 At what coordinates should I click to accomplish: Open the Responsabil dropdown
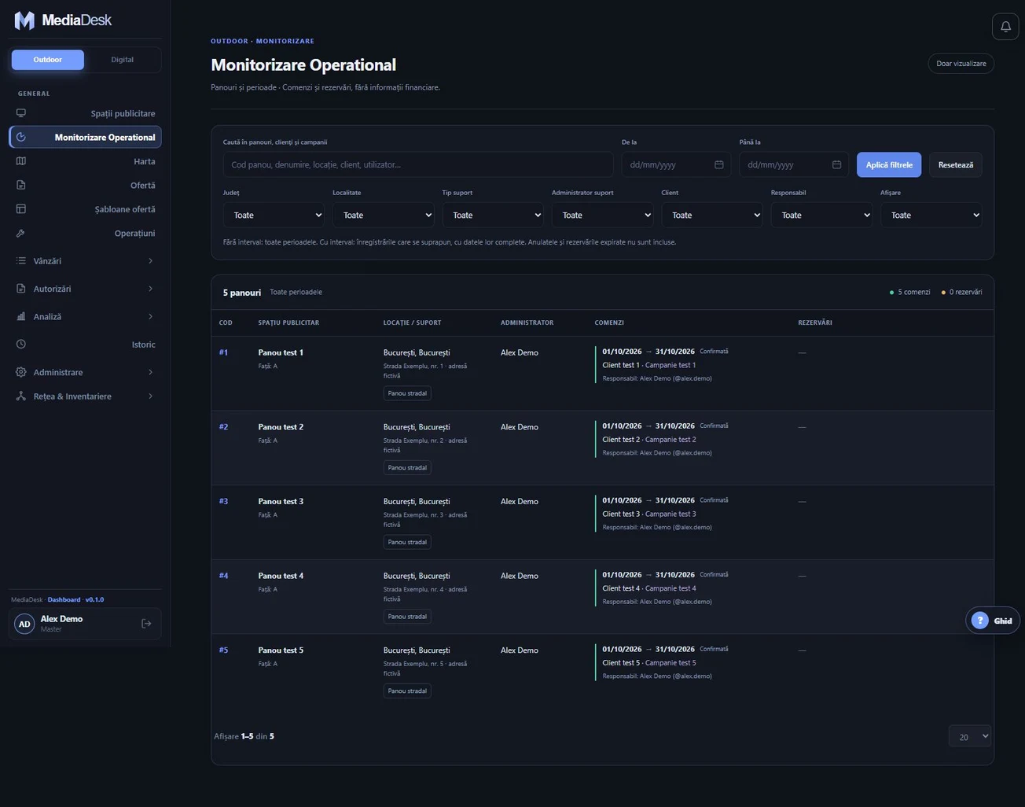coord(821,215)
